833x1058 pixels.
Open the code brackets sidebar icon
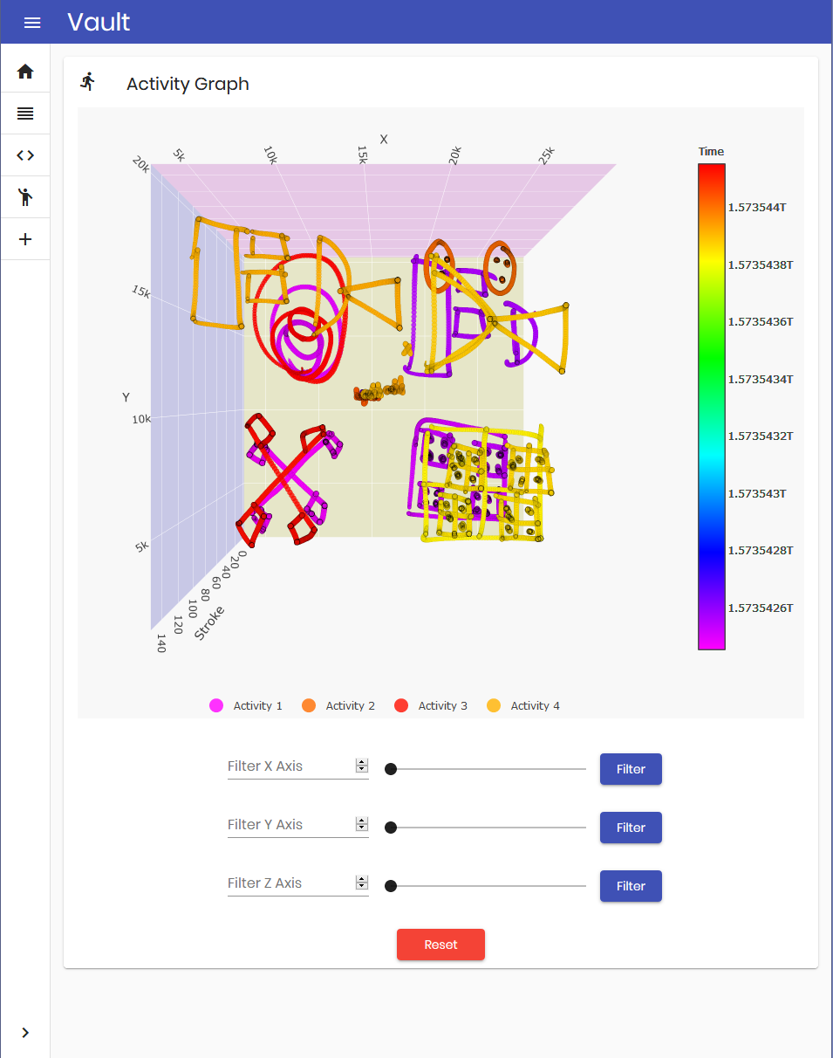(25, 155)
